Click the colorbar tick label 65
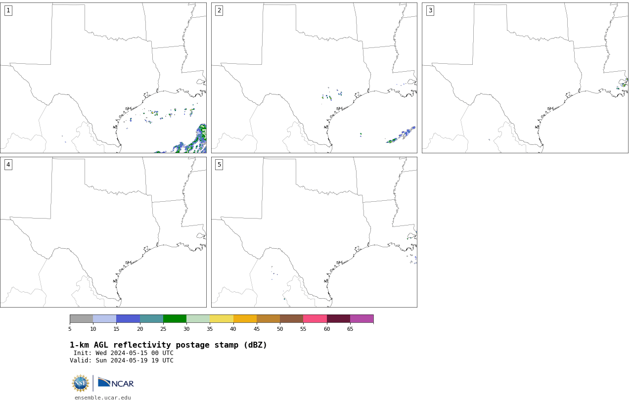Viewport: 633px width, 403px height. 350,329
